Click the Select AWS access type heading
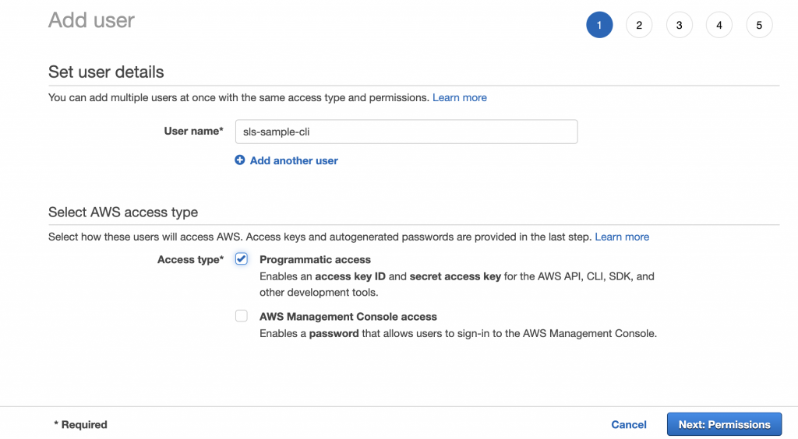The image size is (798, 439). point(123,212)
